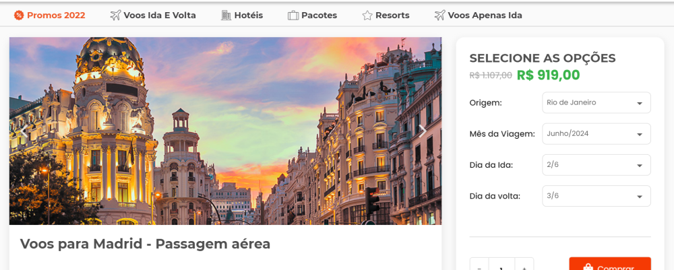Click the quantity input field
Image resolution: width=674 pixels, height=270 pixels.
point(501,265)
